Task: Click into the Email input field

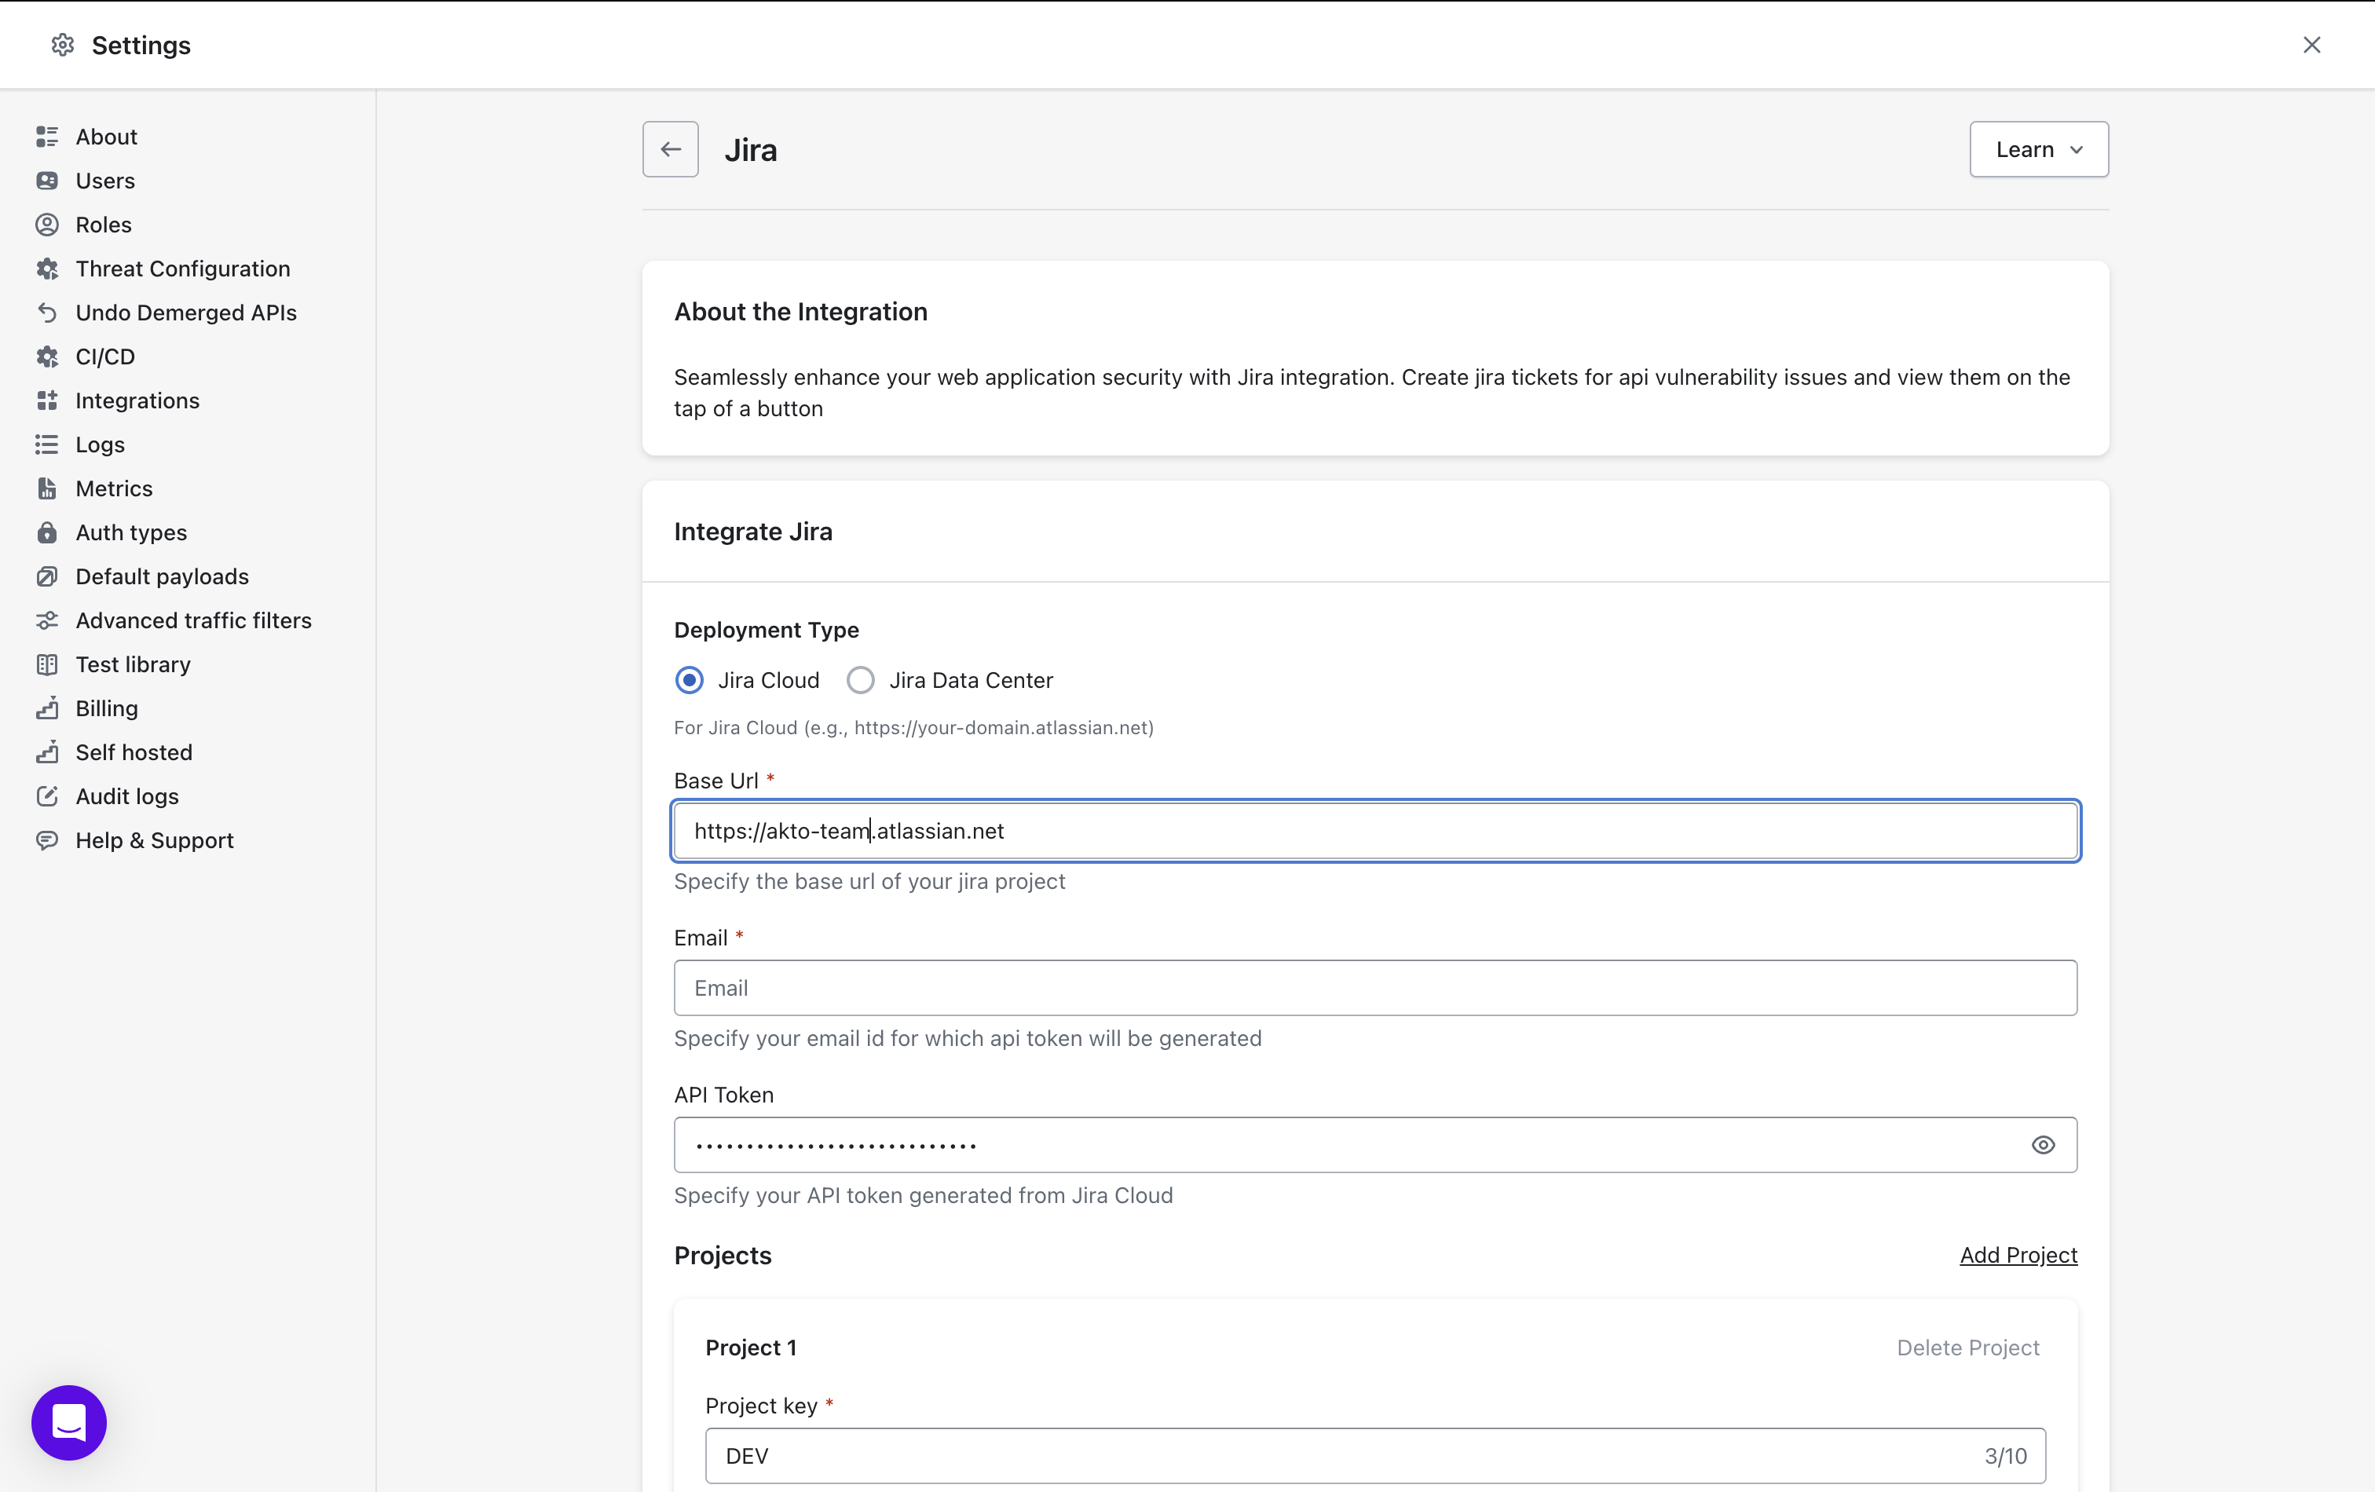Action: (x=1374, y=988)
